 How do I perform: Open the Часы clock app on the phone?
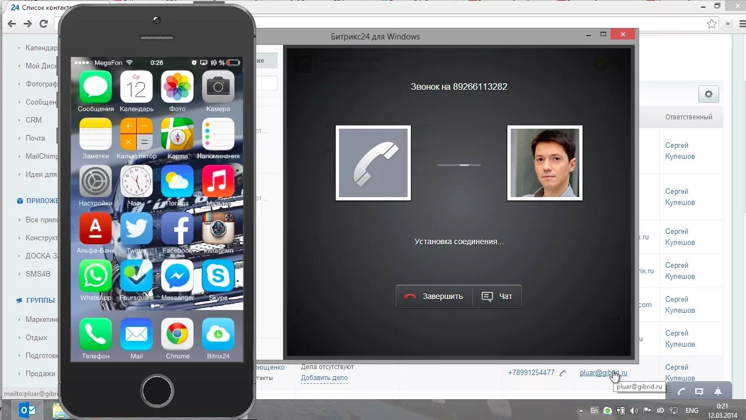[x=136, y=181]
